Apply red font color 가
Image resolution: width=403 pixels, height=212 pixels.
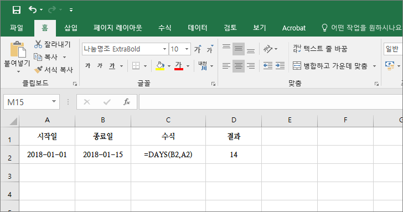[x=179, y=66]
